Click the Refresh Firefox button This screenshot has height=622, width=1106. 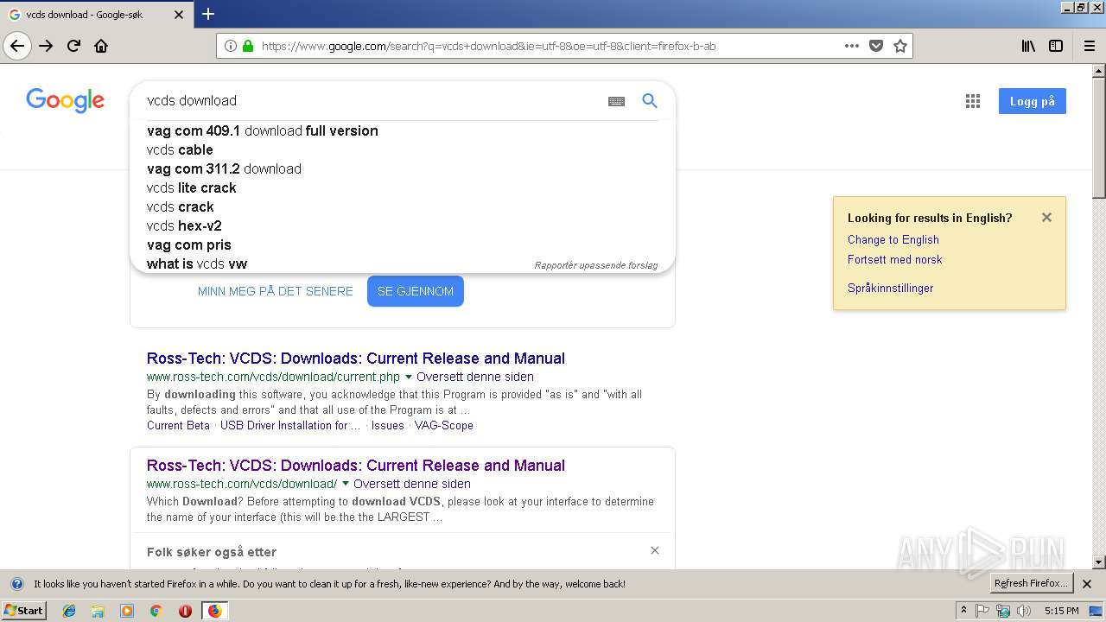point(1032,584)
